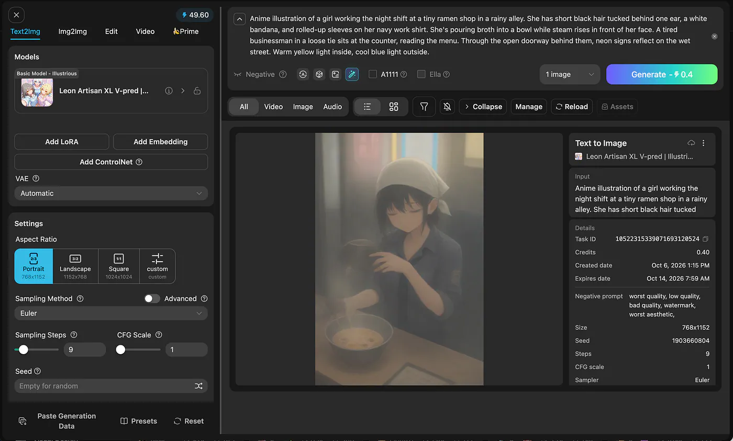Shuffle the seed with the random icon

(x=198, y=386)
